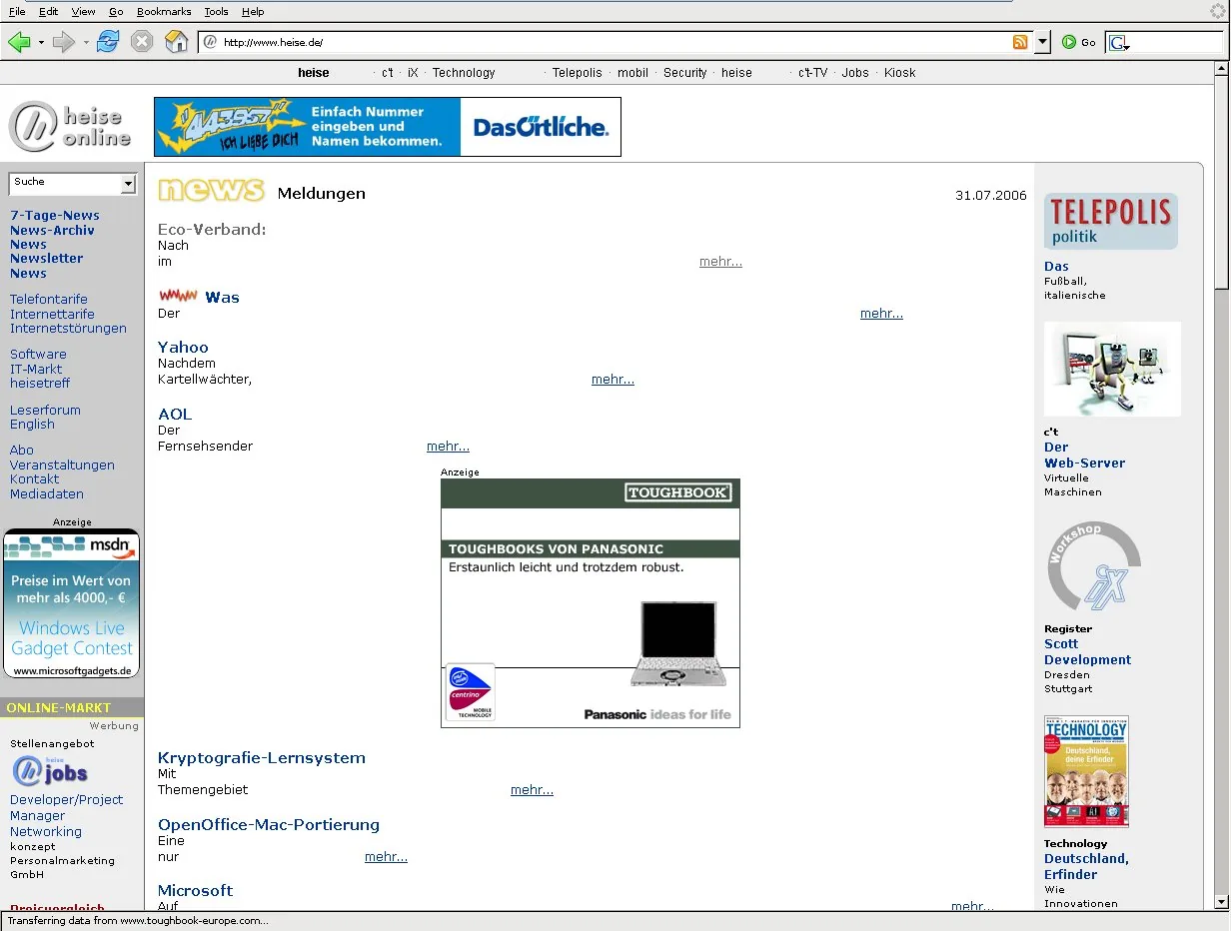Click mehr... under the Eco-Verband story
Image resolution: width=1231 pixels, height=931 pixels.
(720, 262)
